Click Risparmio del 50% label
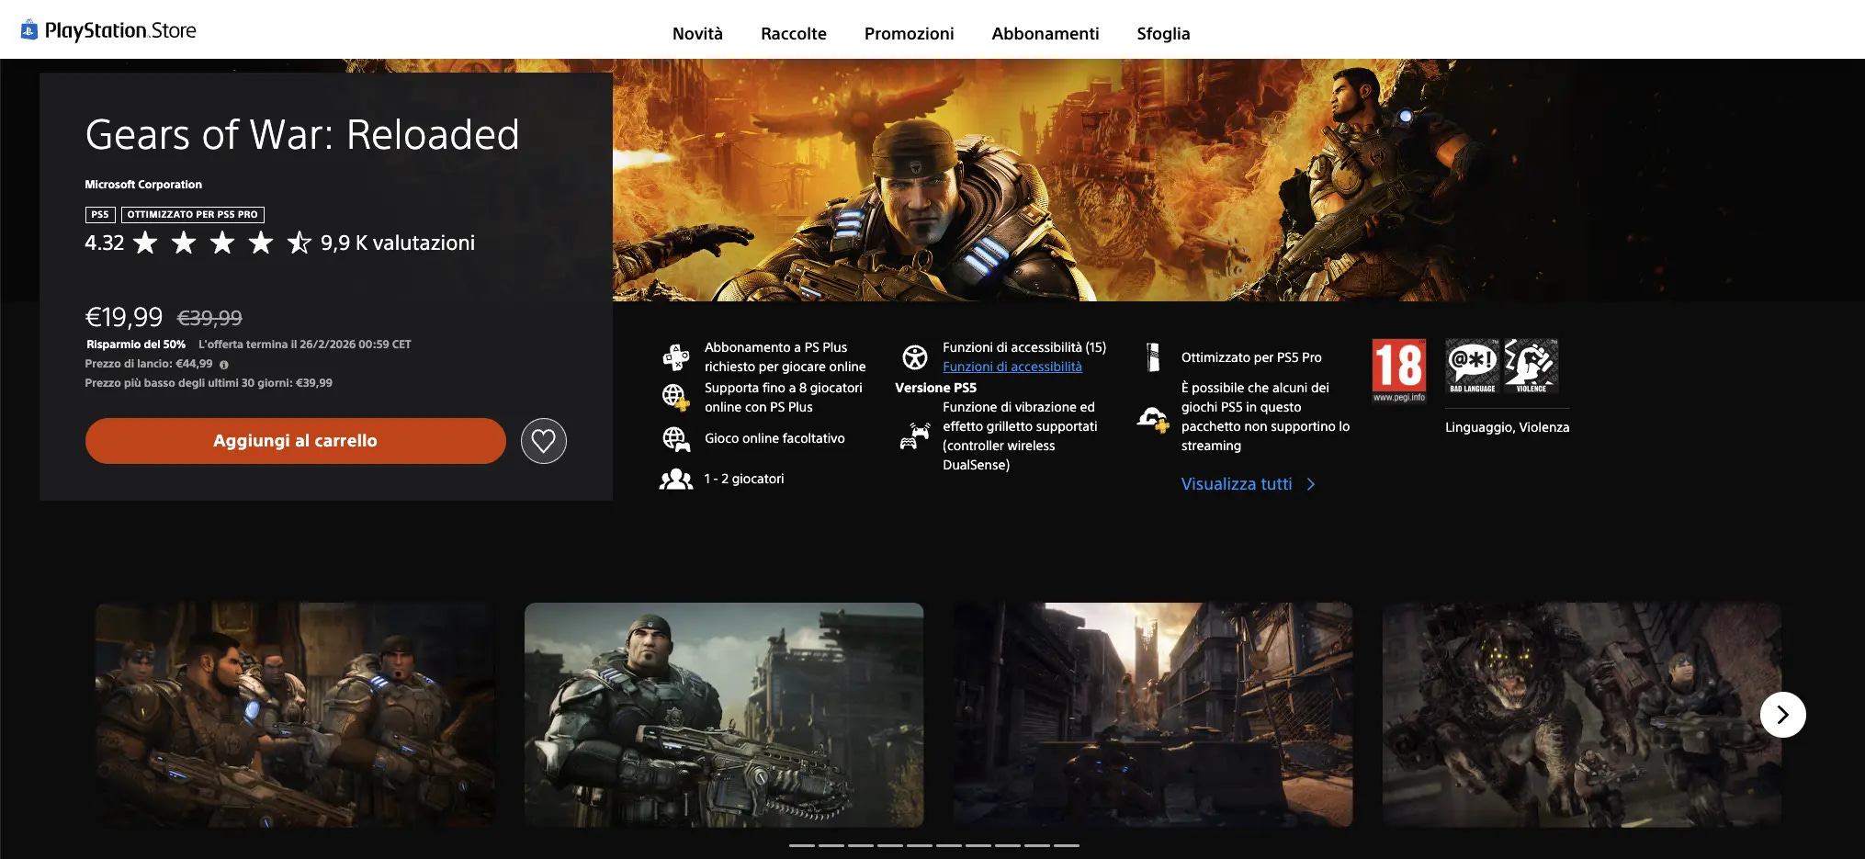This screenshot has height=859, width=1865. pos(136,345)
